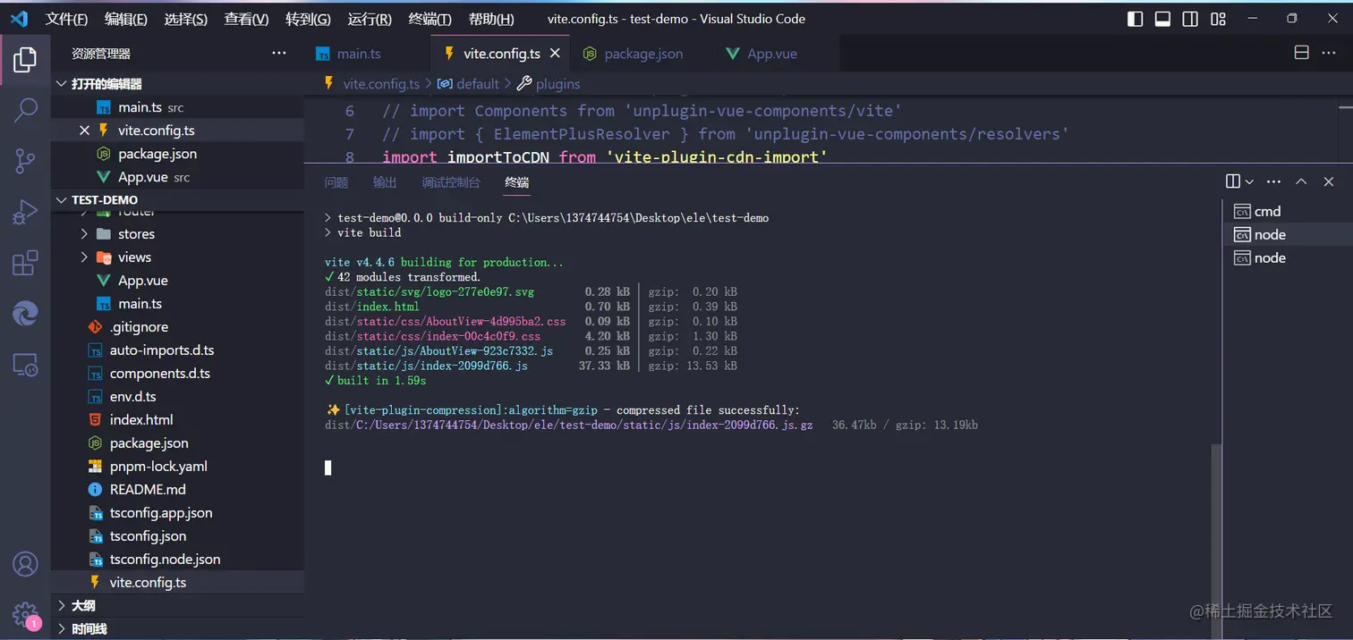Viewport: 1353px width, 640px height.
Task: Open the Edge browser tools icon
Action: pyautogui.click(x=25, y=313)
